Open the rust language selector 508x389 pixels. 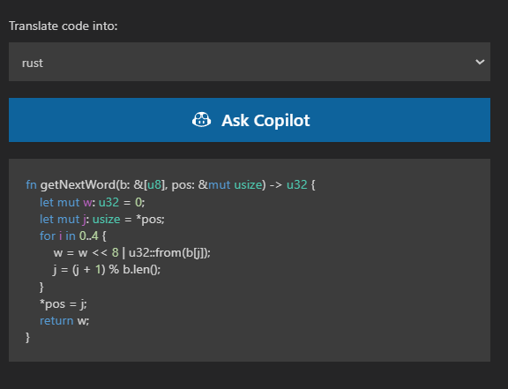(250, 62)
